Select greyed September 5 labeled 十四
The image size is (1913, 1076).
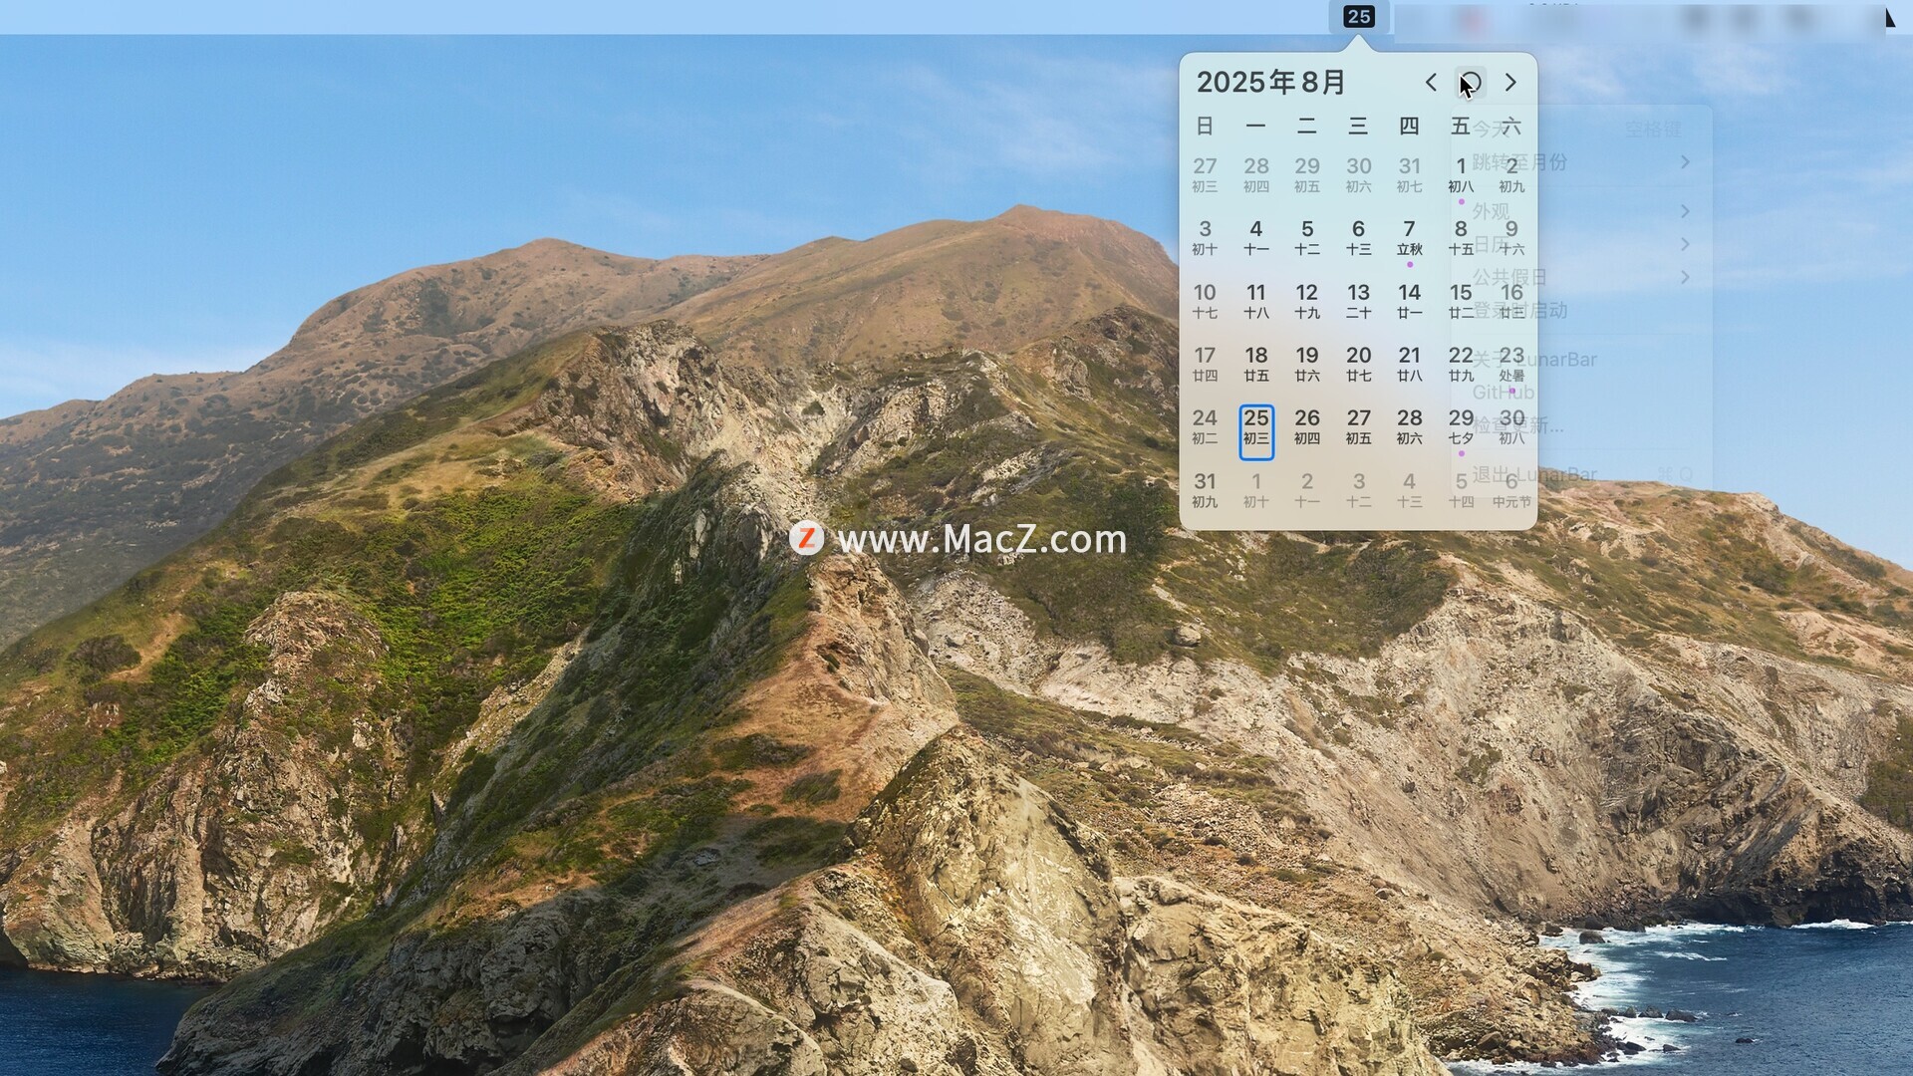[x=1461, y=491]
